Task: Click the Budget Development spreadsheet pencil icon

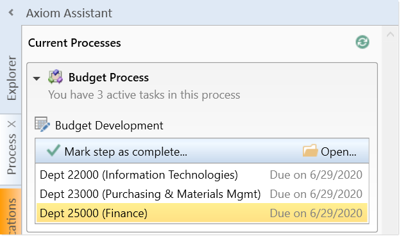Action: (x=42, y=124)
